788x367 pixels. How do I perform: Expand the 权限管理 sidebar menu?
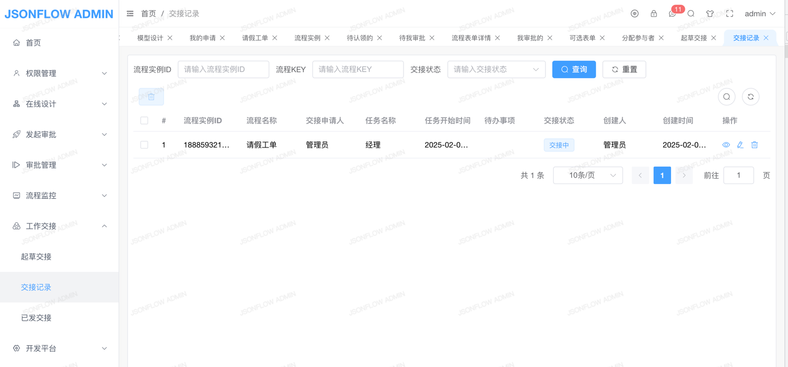[59, 73]
